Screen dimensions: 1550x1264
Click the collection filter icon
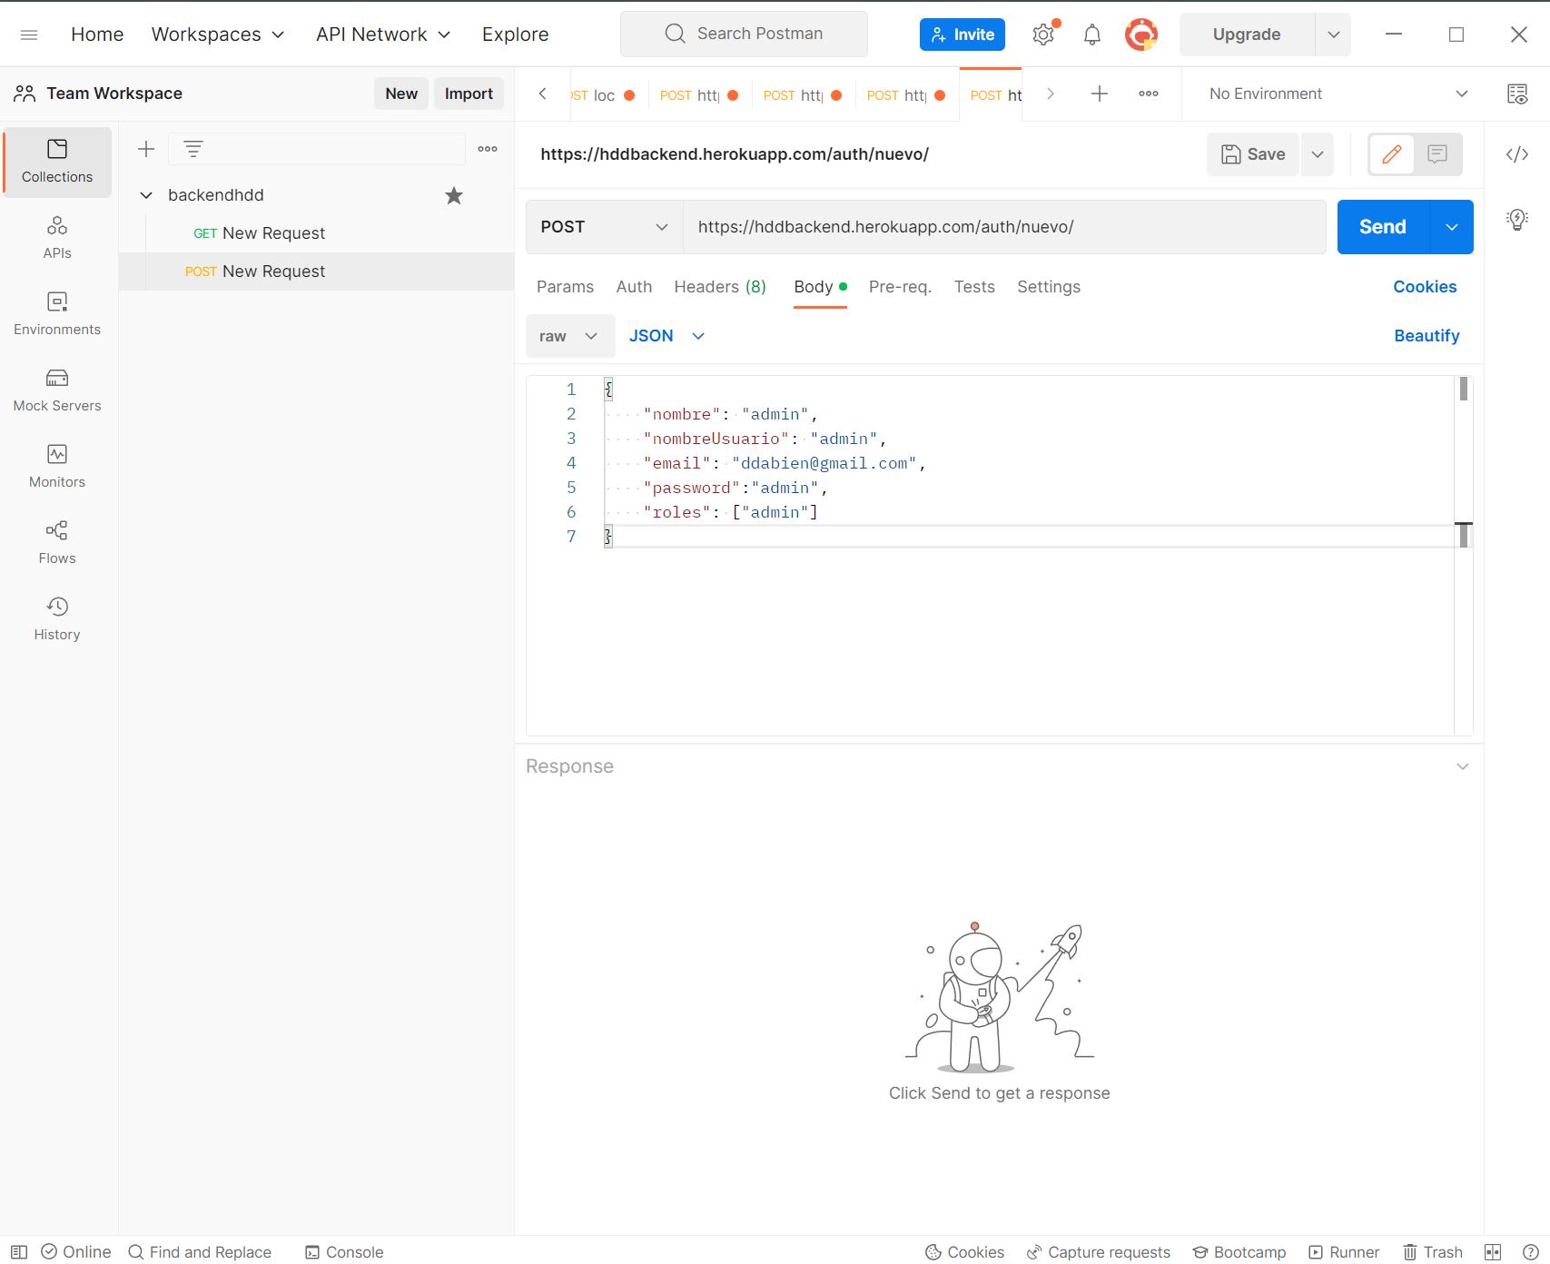click(x=193, y=149)
